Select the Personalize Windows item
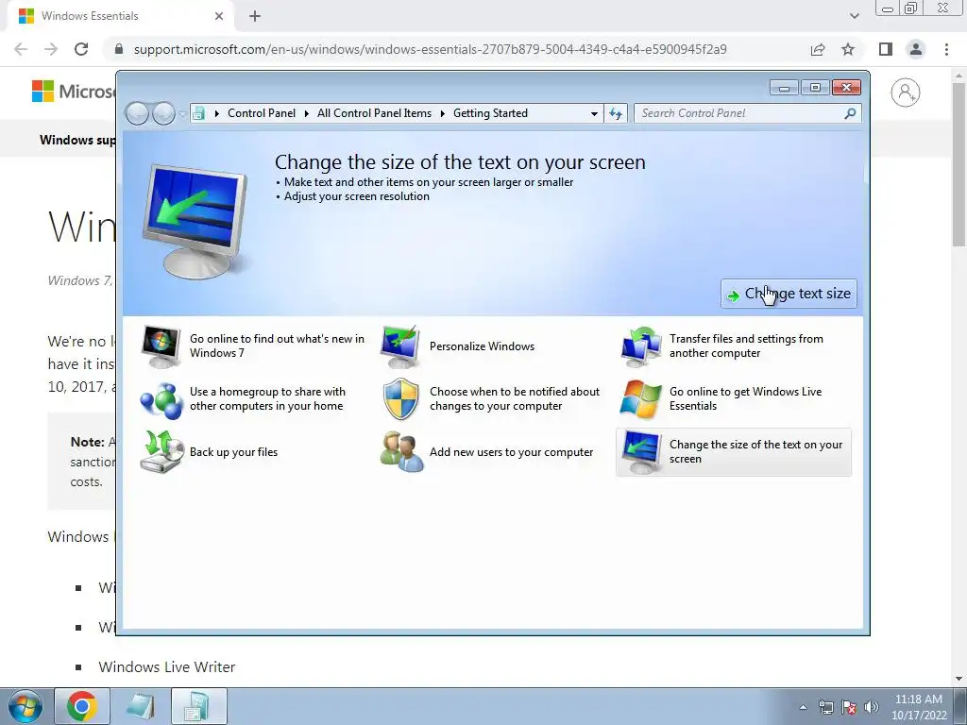Image resolution: width=967 pixels, height=725 pixels. point(458,346)
